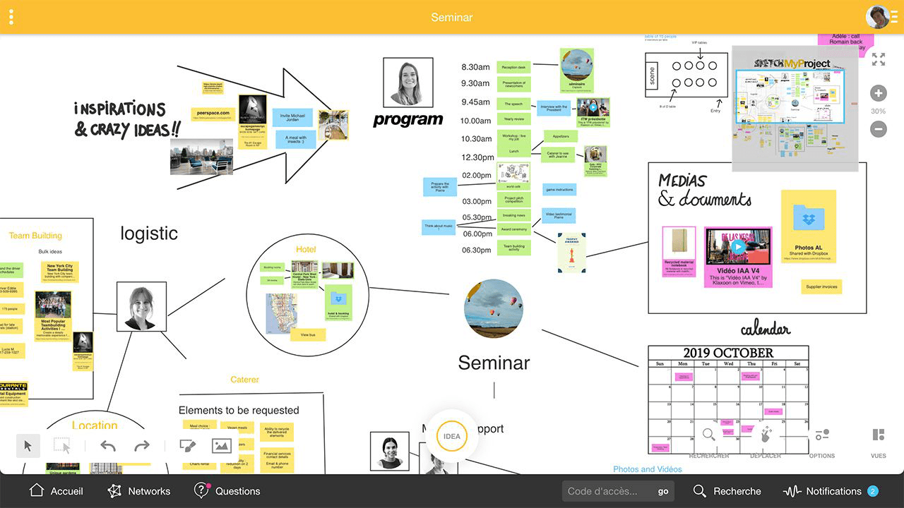Select the Team building activity note
This screenshot has height=508, width=904.
coord(513,248)
